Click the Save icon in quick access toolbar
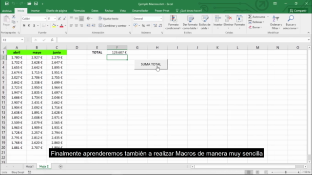This screenshot has width=312, height=175. [6, 3]
